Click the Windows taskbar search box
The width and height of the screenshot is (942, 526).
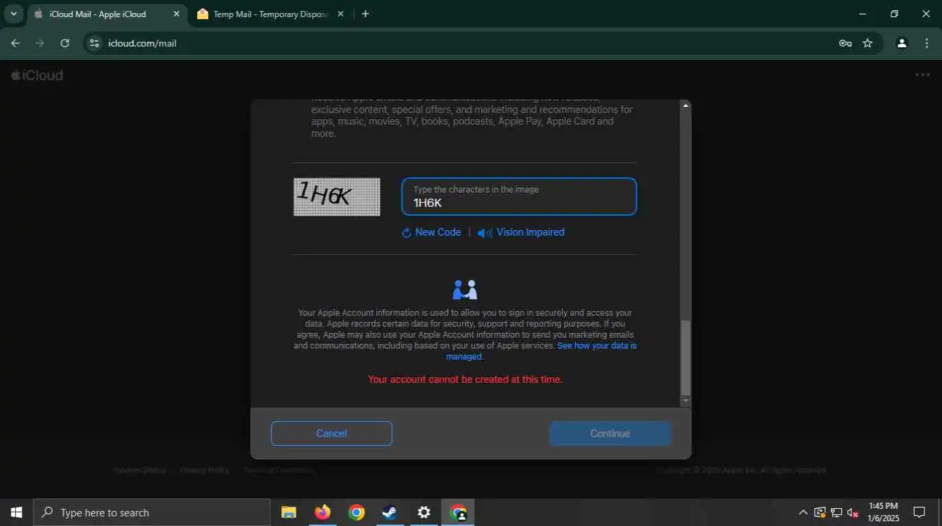[152, 512]
